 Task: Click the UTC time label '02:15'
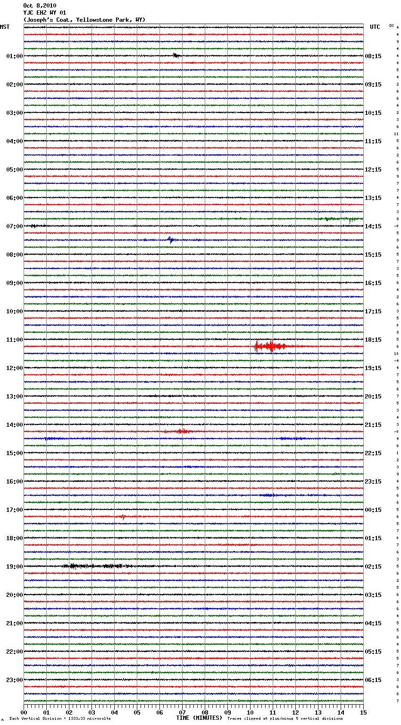click(373, 567)
